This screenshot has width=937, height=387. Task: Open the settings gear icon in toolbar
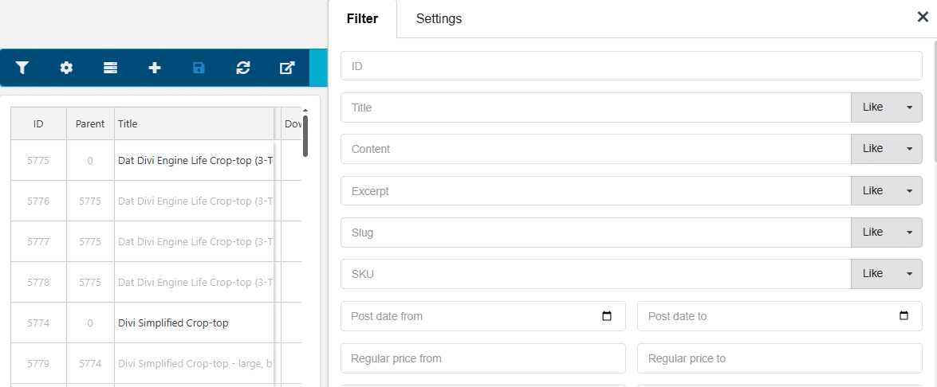tap(66, 68)
